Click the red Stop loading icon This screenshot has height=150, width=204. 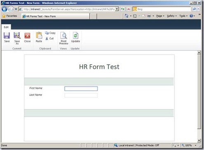tap(129, 9)
